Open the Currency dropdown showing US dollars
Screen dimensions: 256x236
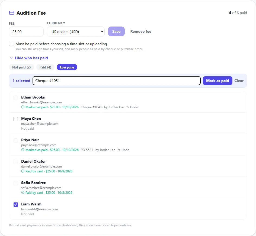pos(76,31)
